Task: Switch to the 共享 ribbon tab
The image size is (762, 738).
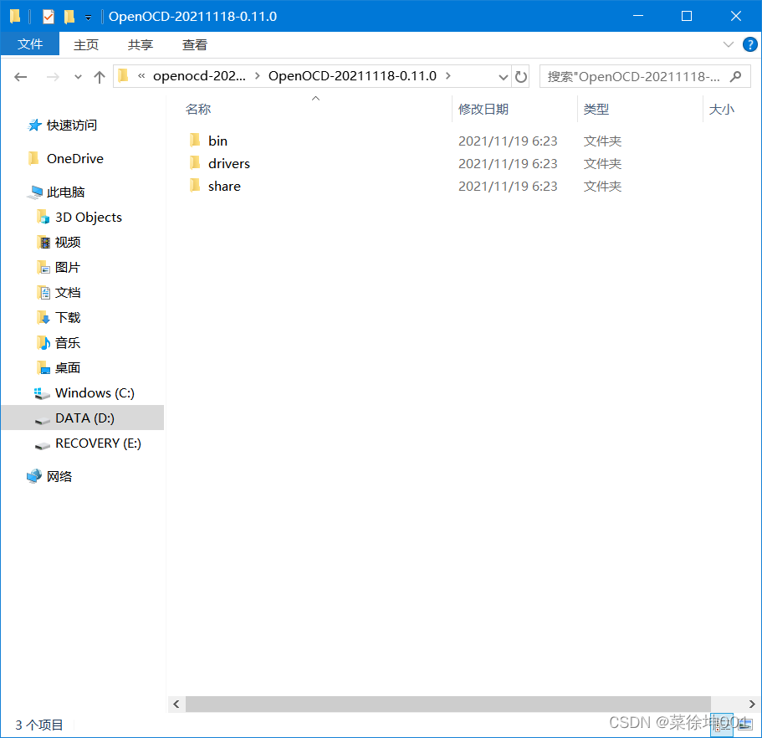Action: pyautogui.click(x=141, y=44)
